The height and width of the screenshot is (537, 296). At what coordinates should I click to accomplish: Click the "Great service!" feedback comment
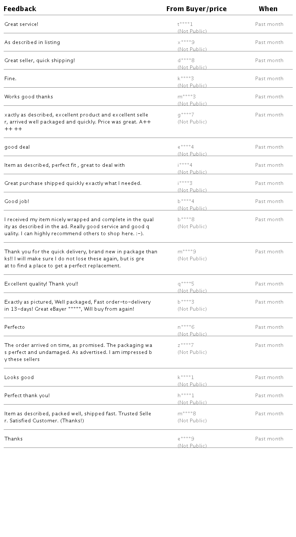tap(21, 24)
